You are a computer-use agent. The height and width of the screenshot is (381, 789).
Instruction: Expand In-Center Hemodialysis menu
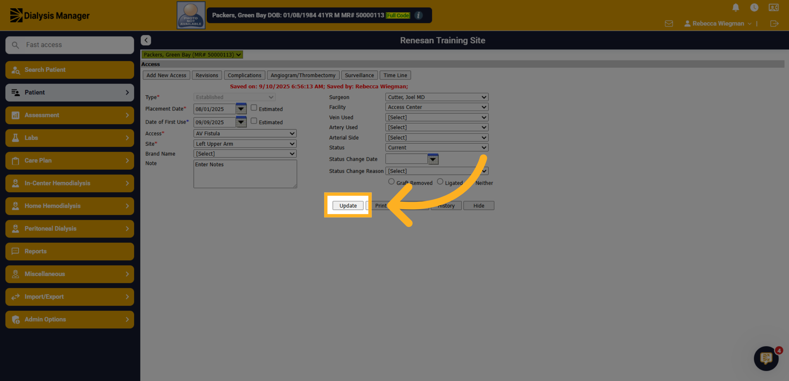[70, 183]
